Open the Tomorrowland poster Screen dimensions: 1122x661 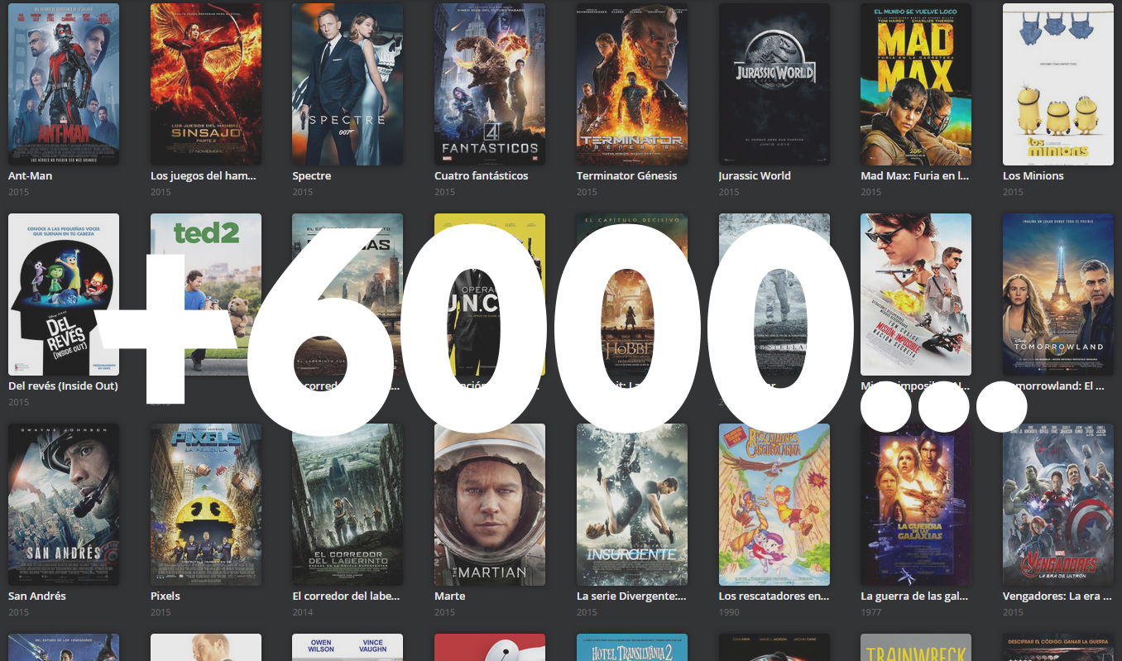click(1058, 295)
